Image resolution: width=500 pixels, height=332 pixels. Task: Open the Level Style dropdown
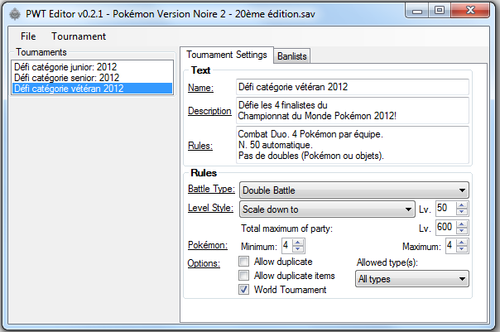327,209
